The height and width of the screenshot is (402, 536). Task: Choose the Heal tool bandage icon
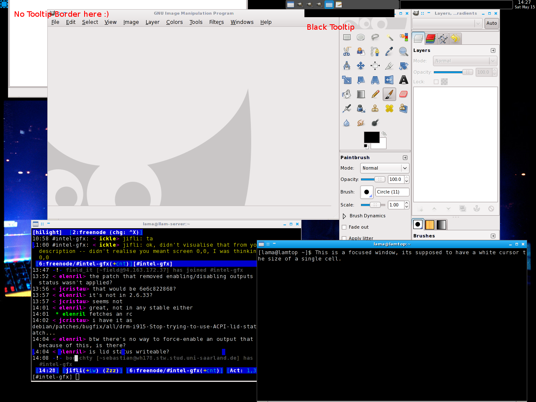tap(389, 108)
